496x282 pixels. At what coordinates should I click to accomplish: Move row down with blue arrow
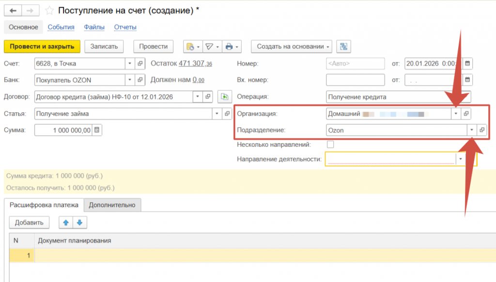click(79, 223)
